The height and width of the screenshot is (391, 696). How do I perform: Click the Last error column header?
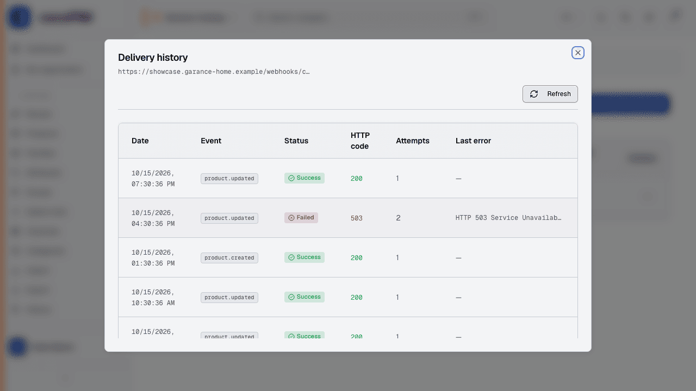coord(473,141)
